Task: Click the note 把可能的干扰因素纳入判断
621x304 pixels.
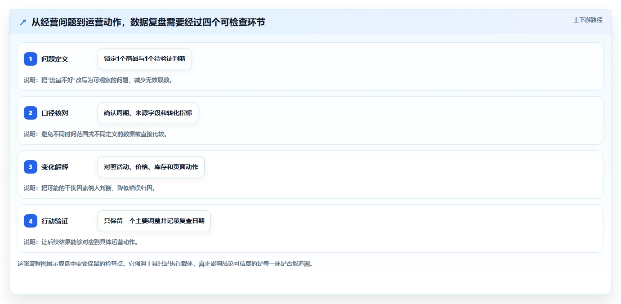Action: 89,188
